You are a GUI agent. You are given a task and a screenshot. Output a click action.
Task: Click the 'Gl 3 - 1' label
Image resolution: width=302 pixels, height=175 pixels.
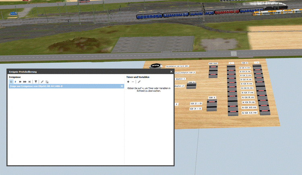click(x=195, y=109)
